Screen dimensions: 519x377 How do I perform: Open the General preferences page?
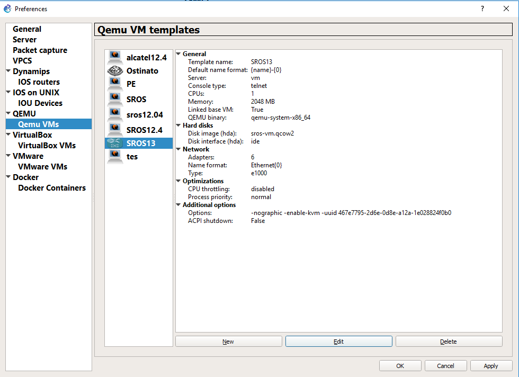[27, 29]
